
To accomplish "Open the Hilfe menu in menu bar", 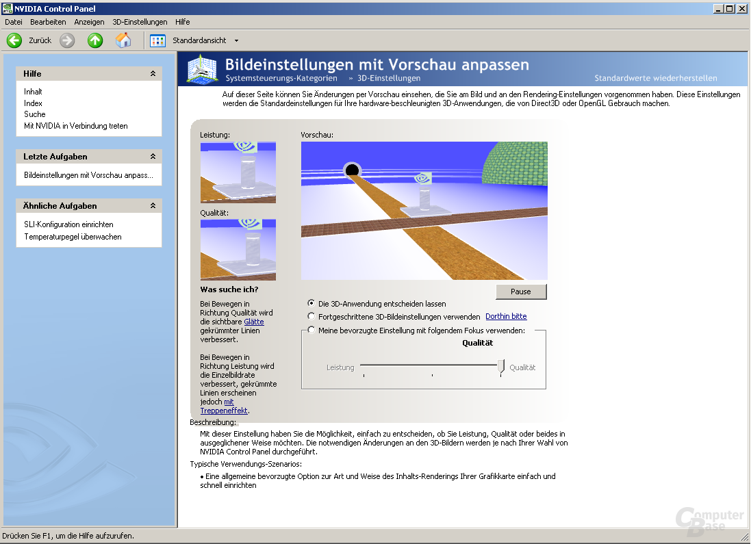I will pos(183,22).
